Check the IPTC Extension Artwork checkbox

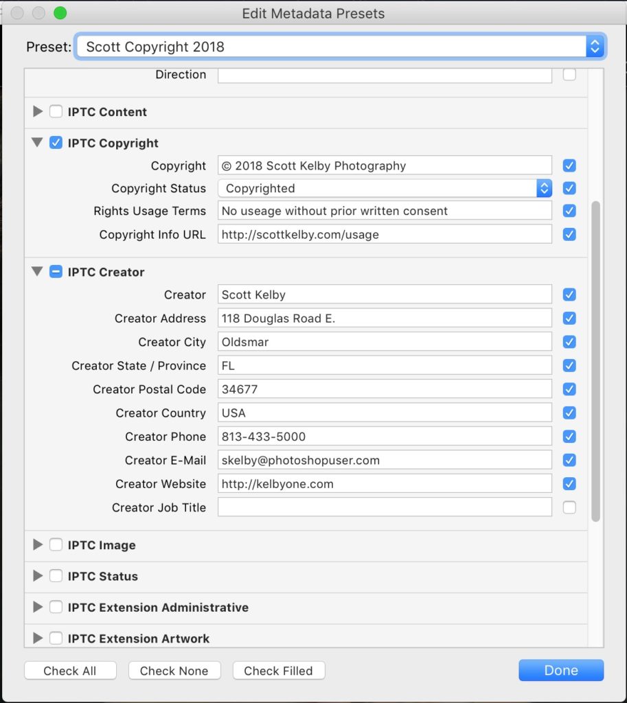(x=56, y=638)
